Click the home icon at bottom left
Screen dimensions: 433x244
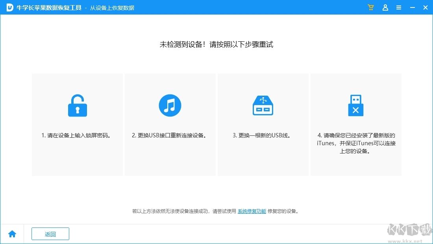(x=12, y=233)
